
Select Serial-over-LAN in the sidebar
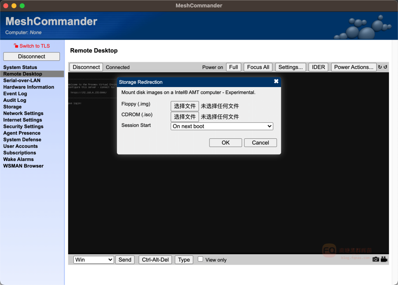pos(22,80)
